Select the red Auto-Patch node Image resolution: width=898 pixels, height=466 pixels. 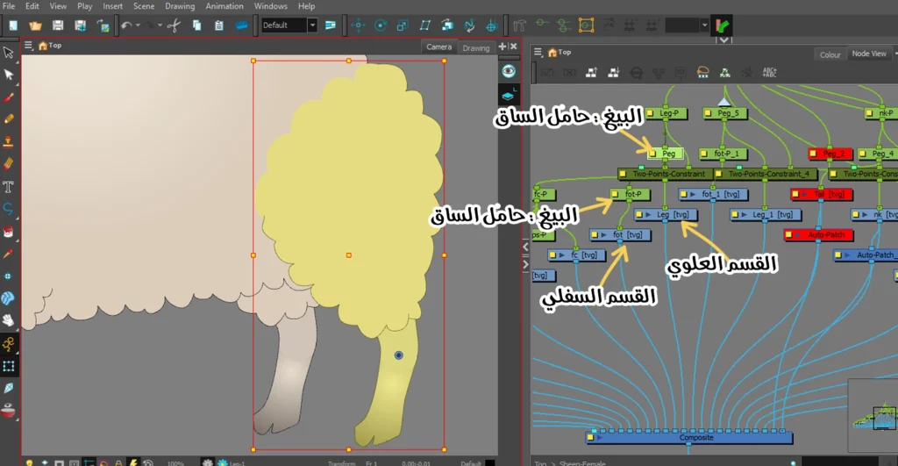point(819,235)
